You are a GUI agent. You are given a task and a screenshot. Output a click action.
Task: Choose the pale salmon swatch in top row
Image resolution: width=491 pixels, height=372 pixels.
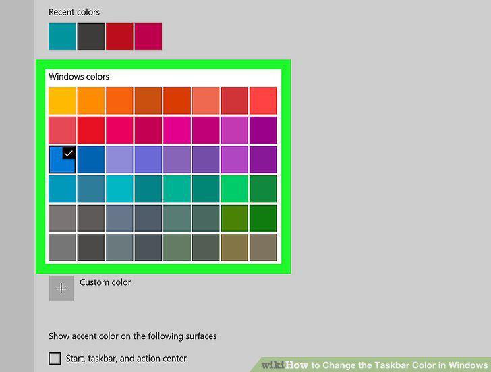pos(206,100)
